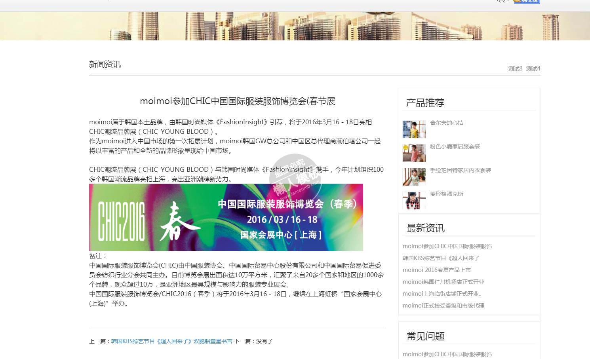Open moimoi正式接受省级和市级代理 news link

click(443, 306)
